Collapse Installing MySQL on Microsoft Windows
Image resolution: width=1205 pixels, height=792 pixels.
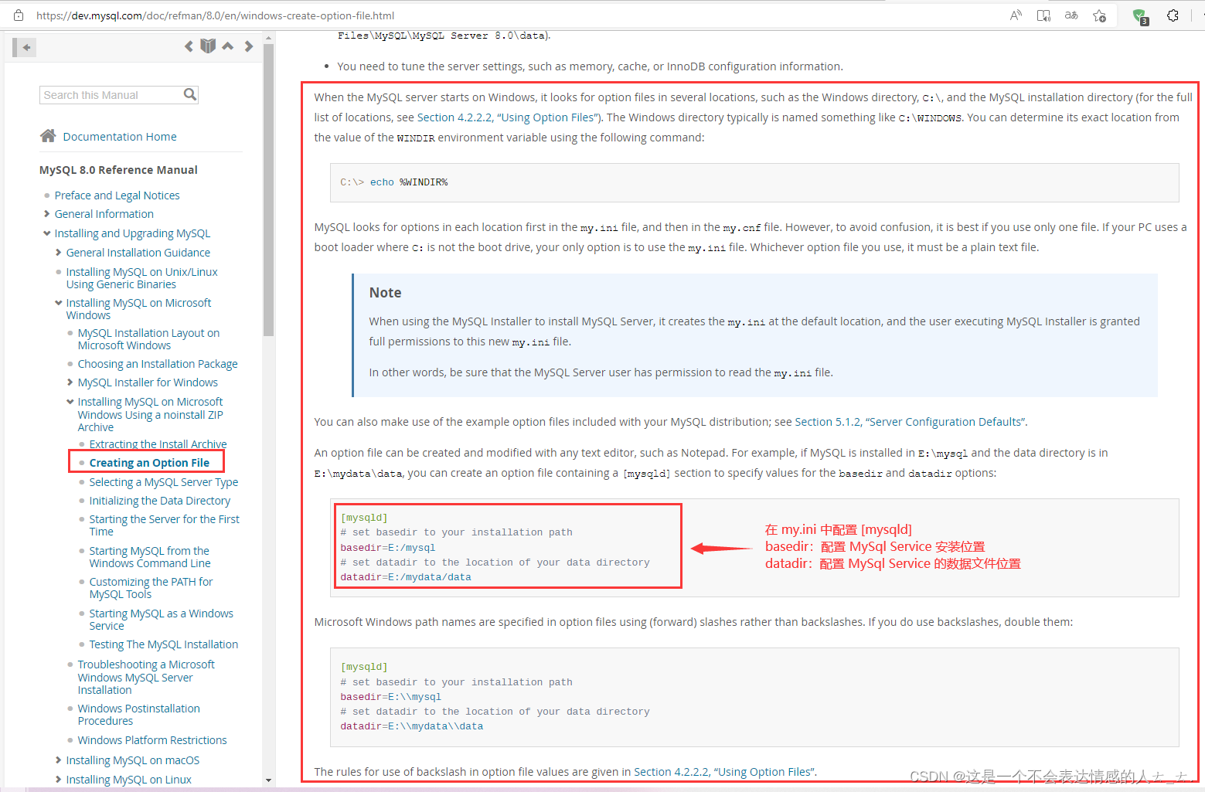(59, 303)
